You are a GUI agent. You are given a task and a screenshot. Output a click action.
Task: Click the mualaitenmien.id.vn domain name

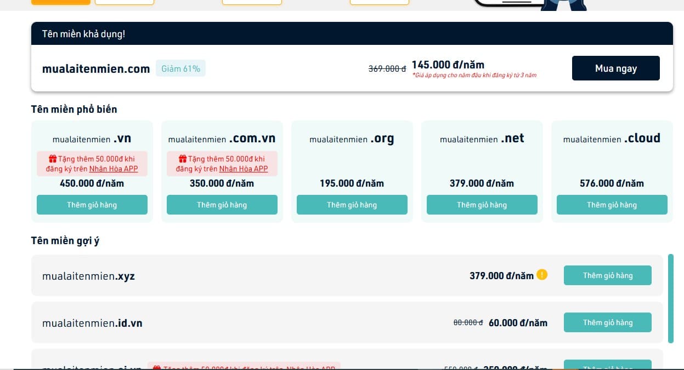click(x=92, y=323)
